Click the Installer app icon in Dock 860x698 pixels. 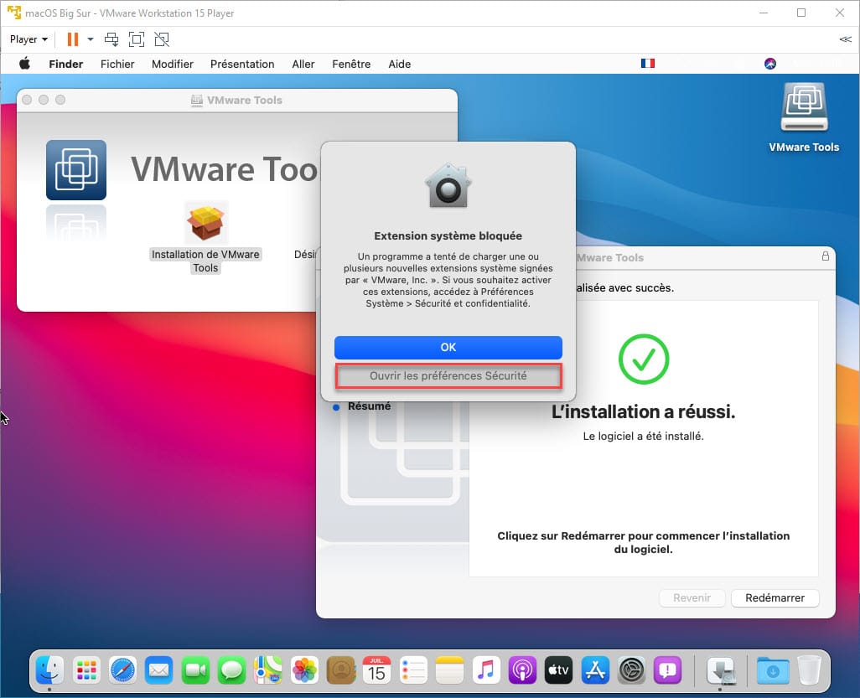pyautogui.click(x=721, y=670)
